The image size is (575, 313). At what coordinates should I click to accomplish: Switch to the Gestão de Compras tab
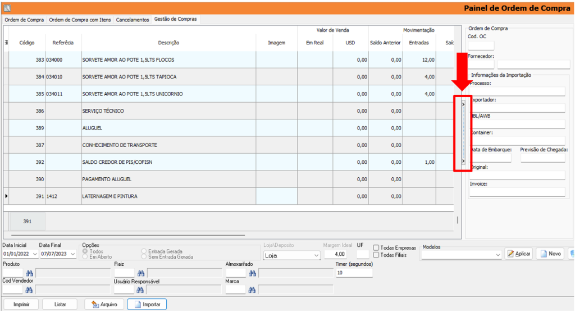[175, 19]
